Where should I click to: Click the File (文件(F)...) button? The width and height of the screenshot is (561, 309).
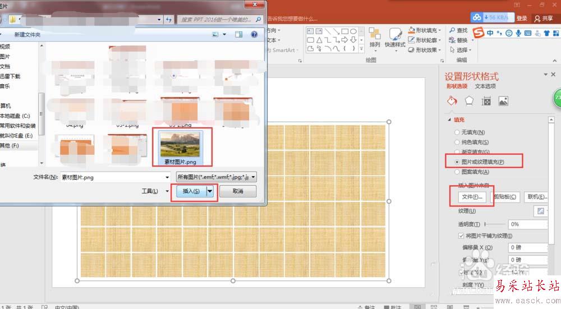(472, 197)
